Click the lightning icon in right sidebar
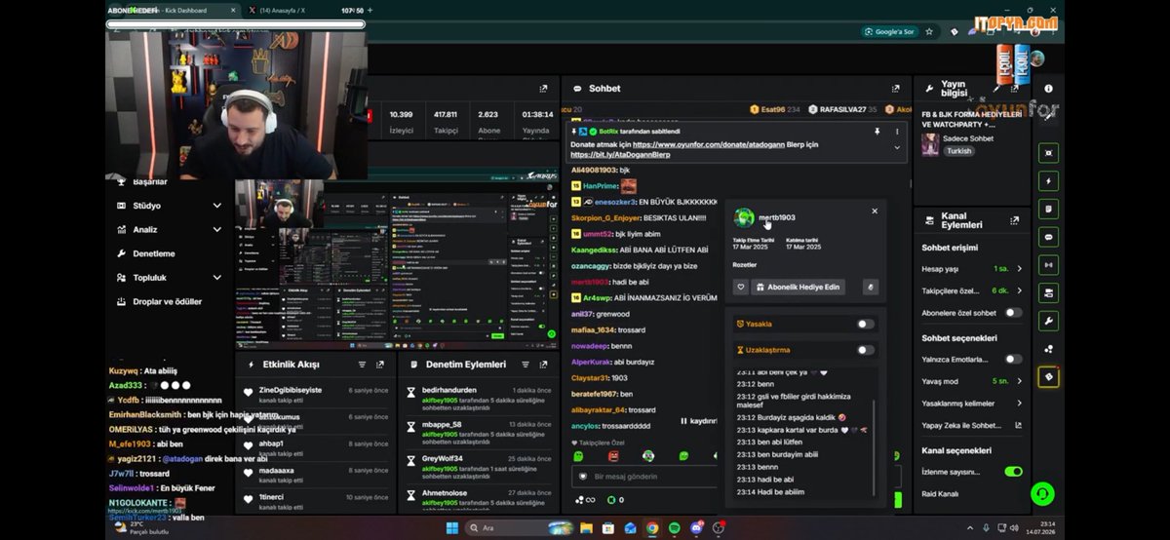 coord(1048,181)
